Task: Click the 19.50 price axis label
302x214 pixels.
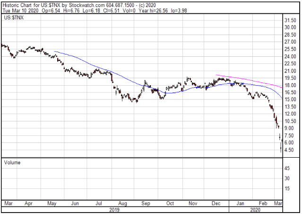Action: pyautogui.click(x=290, y=78)
